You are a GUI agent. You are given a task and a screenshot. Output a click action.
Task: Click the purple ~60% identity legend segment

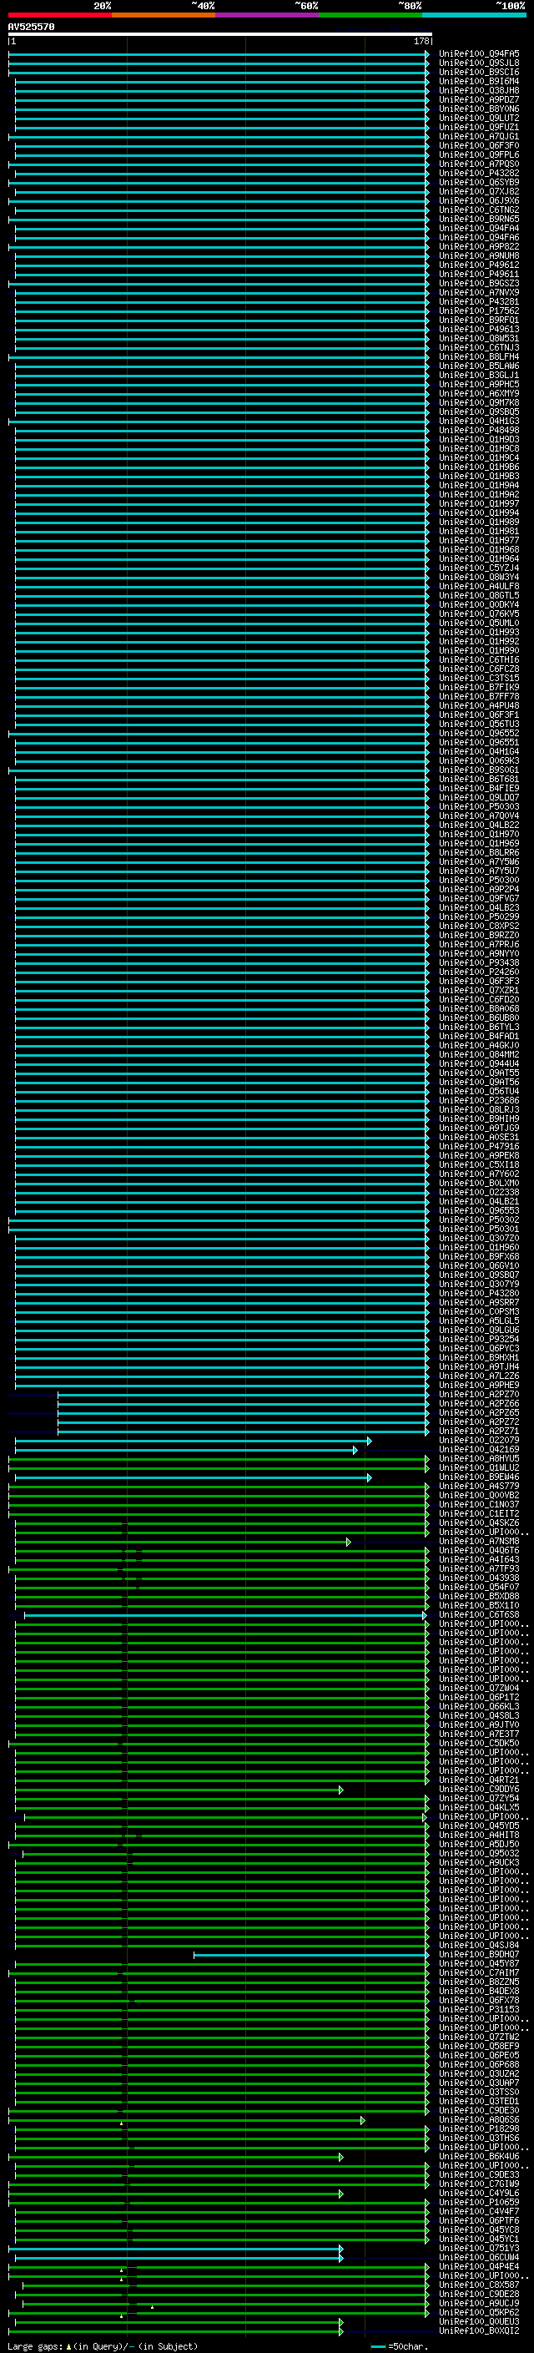click(x=268, y=15)
